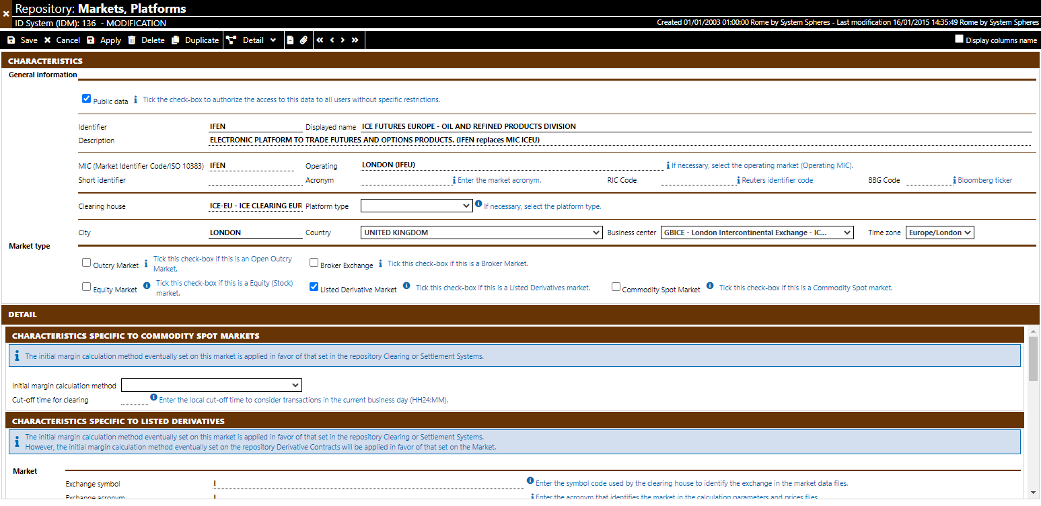
Task: Click info icon in Commodity Spot notice banner
Action: pyautogui.click(x=17, y=355)
